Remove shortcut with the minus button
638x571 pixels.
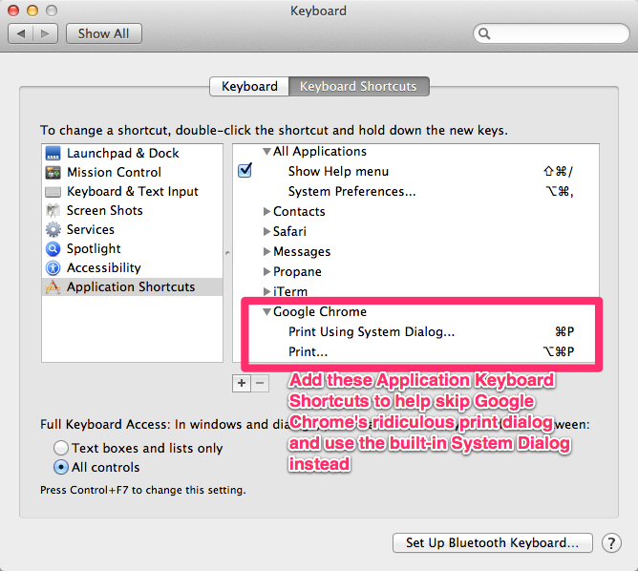pyautogui.click(x=260, y=383)
